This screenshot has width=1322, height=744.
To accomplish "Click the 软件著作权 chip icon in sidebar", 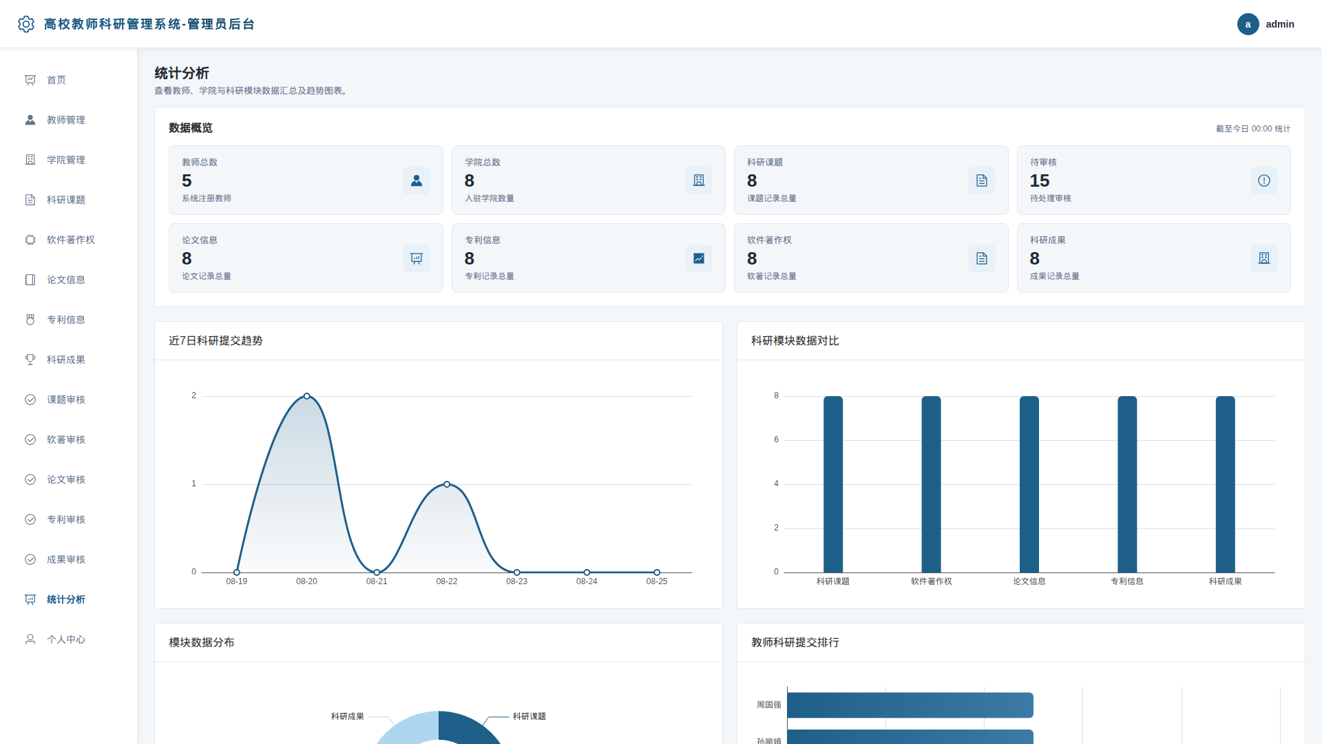I will (x=30, y=240).
